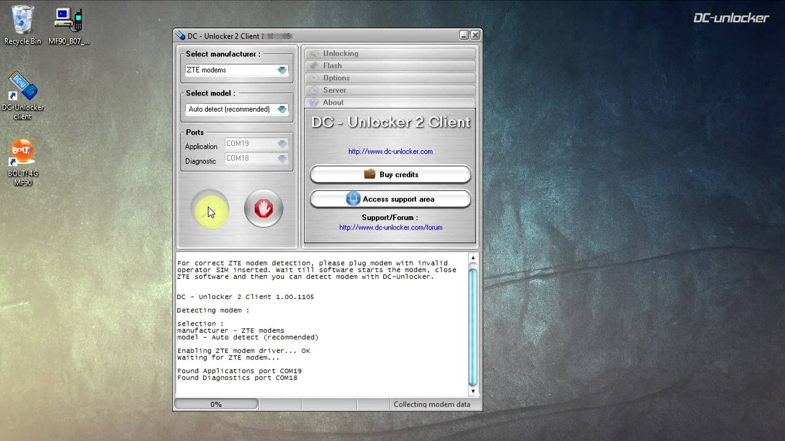The width and height of the screenshot is (785, 441).
Task: Click the About tab icon
Action: click(x=314, y=102)
